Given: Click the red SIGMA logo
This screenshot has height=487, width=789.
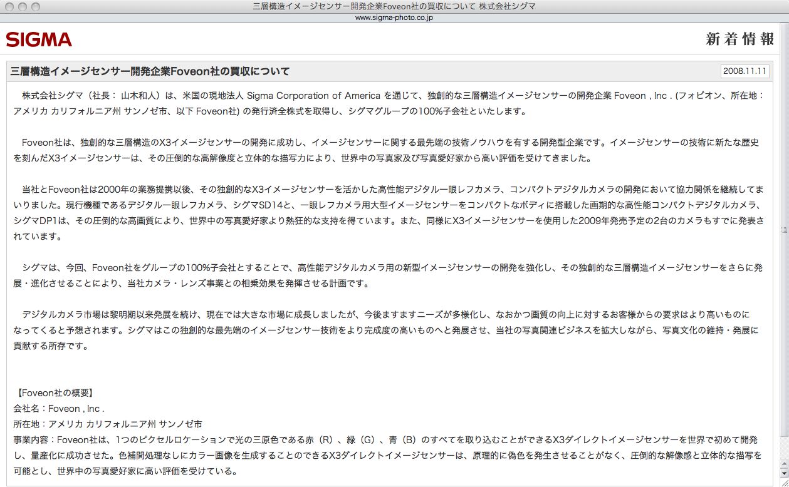Looking at the screenshot, I should click(x=39, y=39).
